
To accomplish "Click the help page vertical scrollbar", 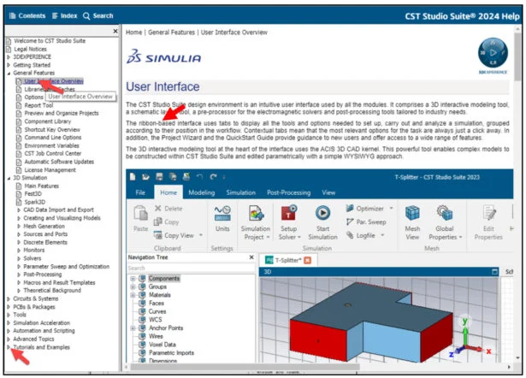I will (x=519, y=171).
